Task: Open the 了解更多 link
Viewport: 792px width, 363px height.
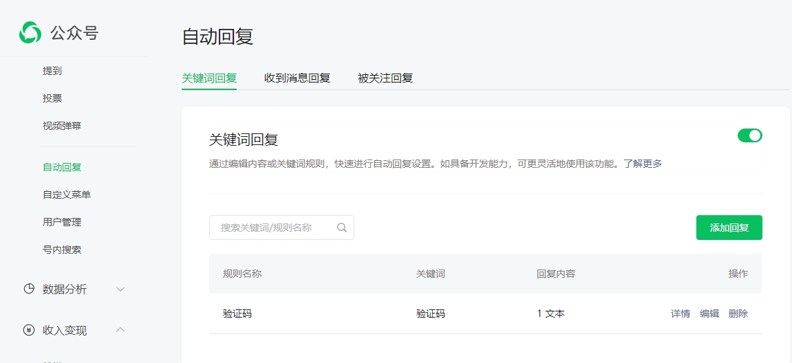Action: (643, 164)
